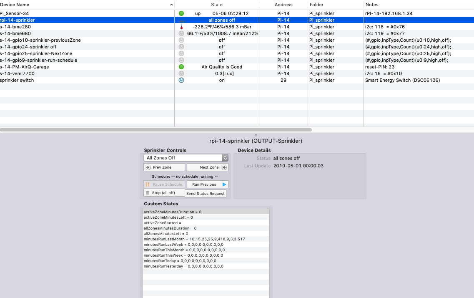This screenshot has width=474, height=298.
Task: Click the power icon for s-14-gpio25-sprinkler-NextZone
Action: click(181, 53)
